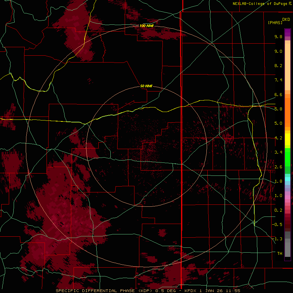
Task: Click the 100 NMI range ring label
Action: click(x=146, y=26)
